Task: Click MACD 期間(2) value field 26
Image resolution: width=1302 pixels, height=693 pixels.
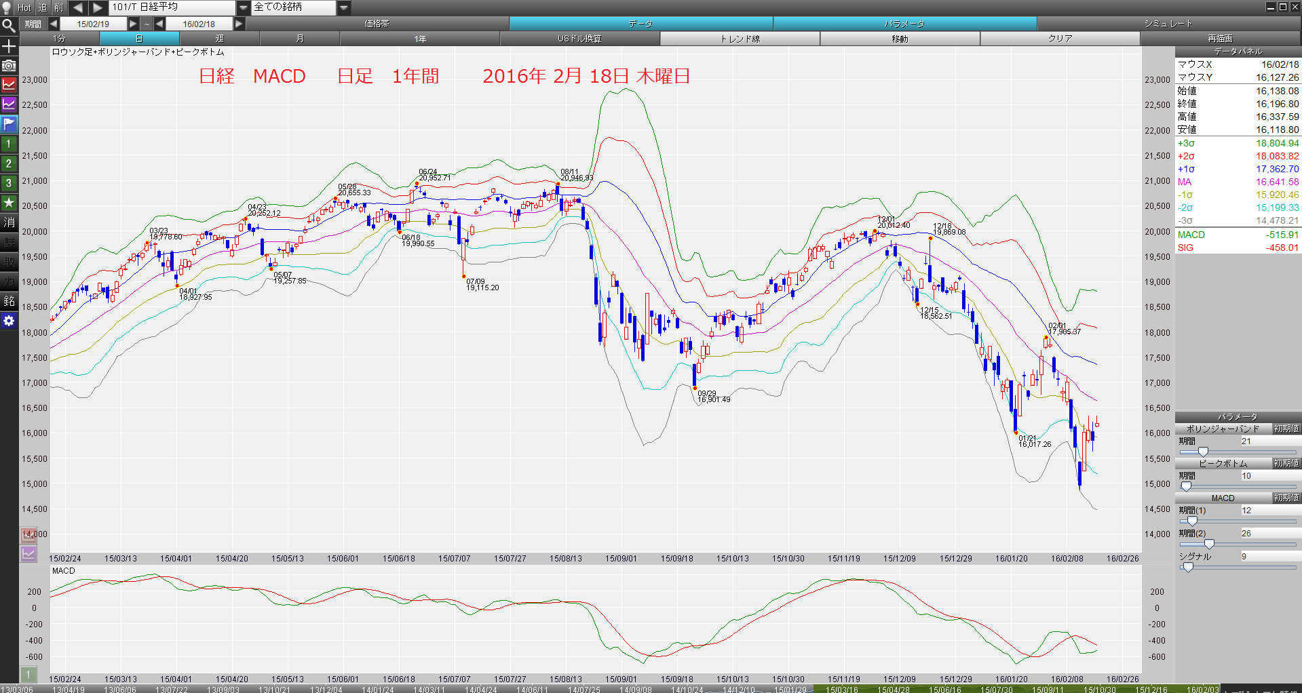Action: (x=1270, y=534)
